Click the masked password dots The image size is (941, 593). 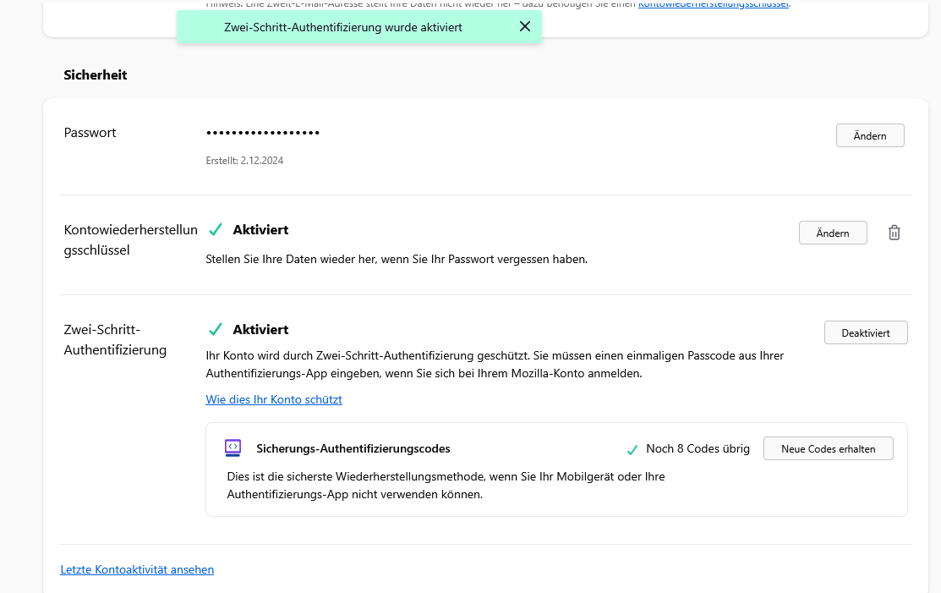(263, 134)
